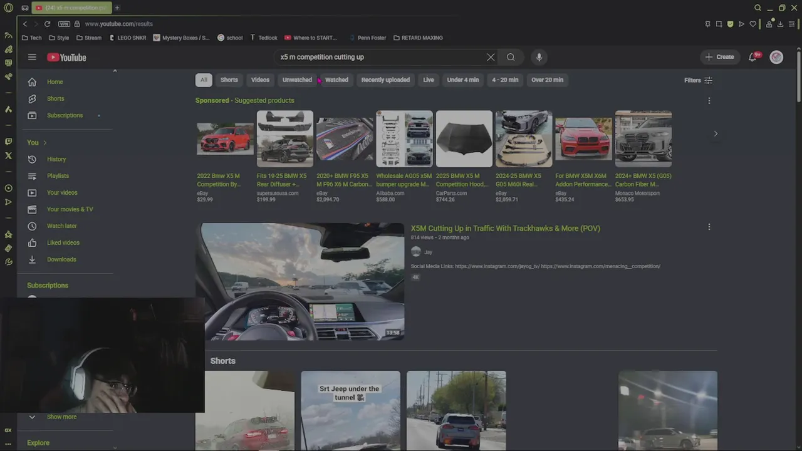802x451 pixels.
Task: Select the Videos filter chip
Action: (x=260, y=80)
